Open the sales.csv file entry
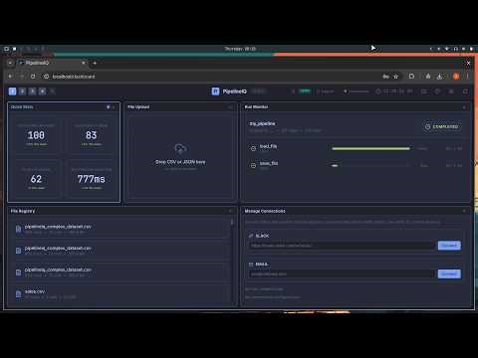 tap(119, 293)
